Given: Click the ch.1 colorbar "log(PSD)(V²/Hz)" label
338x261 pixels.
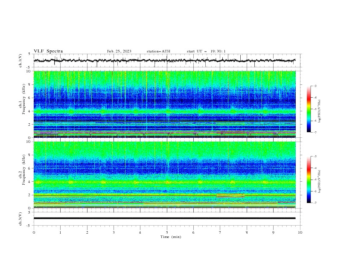Looking at the screenshot, I should (319, 111).
